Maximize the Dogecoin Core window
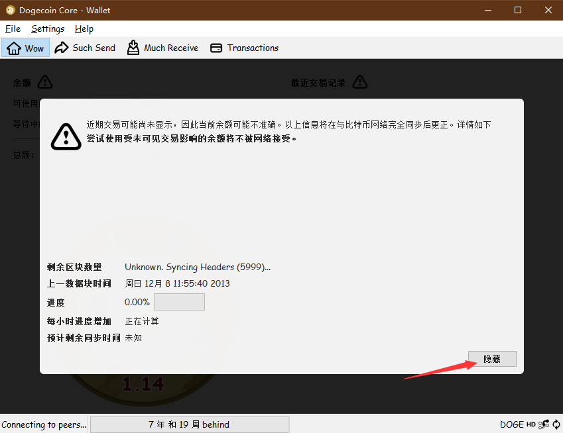563x433 pixels. (518, 10)
